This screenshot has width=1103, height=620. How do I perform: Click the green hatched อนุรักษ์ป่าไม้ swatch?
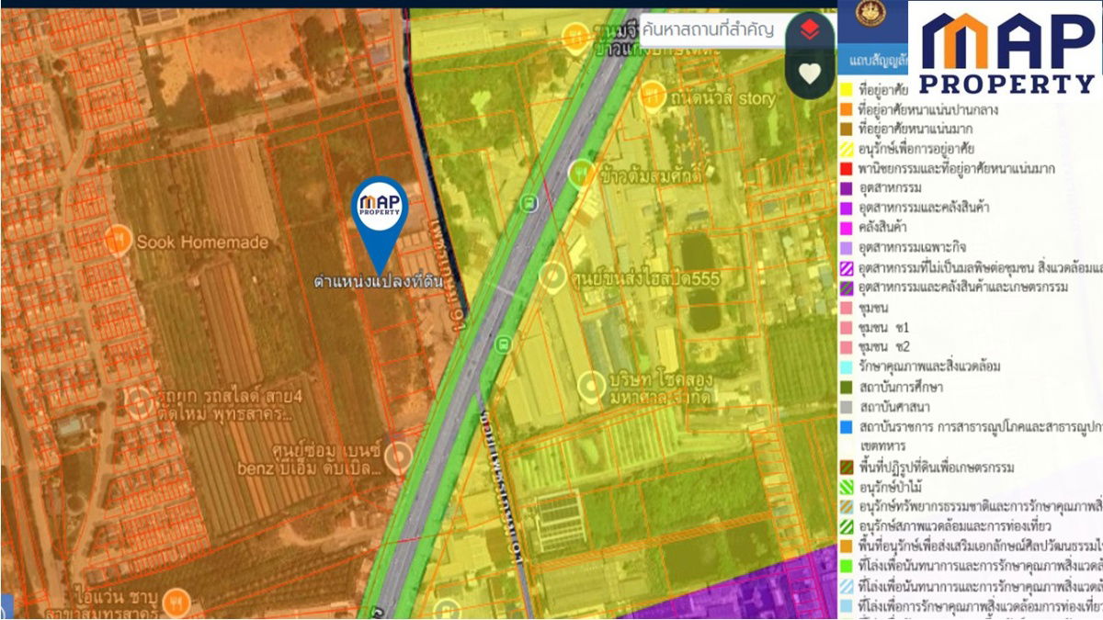coord(845,487)
